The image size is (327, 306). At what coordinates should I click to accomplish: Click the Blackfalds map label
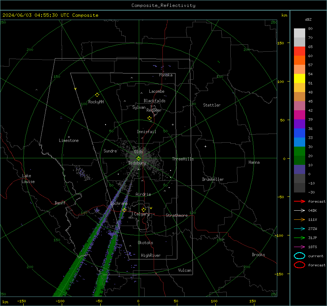coord(154,101)
